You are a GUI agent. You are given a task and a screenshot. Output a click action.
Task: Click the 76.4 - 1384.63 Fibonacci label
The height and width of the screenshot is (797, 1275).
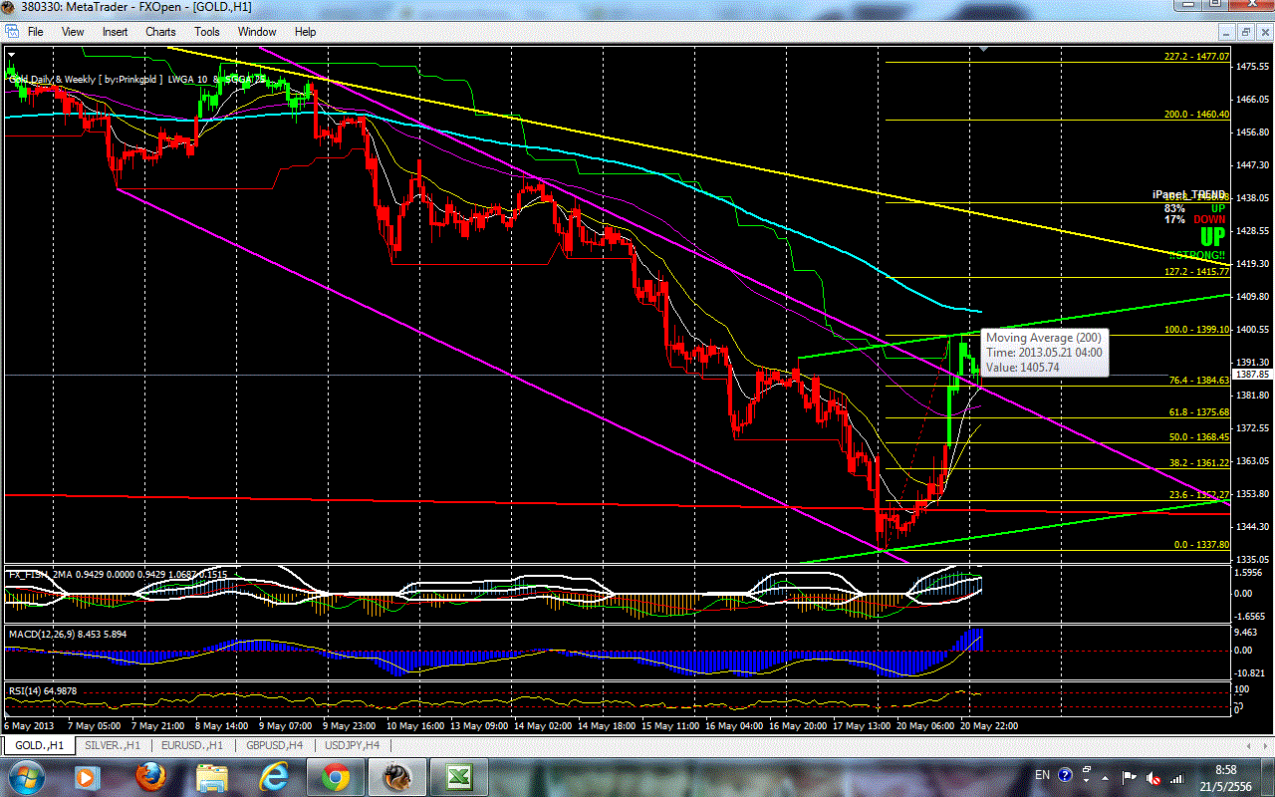click(1199, 381)
